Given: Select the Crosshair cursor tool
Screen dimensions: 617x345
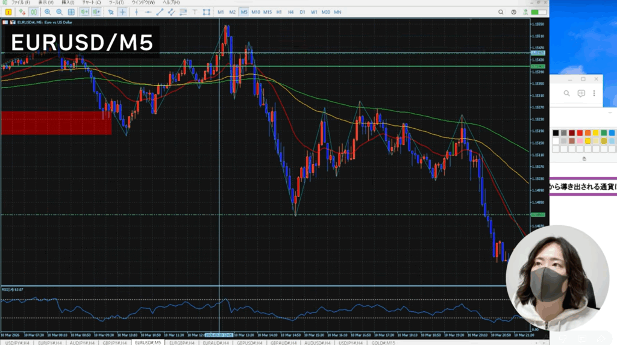Looking at the screenshot, I should tap(123, 12).
